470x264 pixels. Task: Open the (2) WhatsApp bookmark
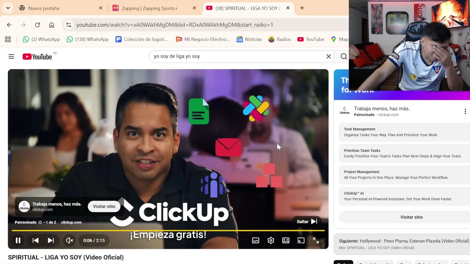click(41, 39)
